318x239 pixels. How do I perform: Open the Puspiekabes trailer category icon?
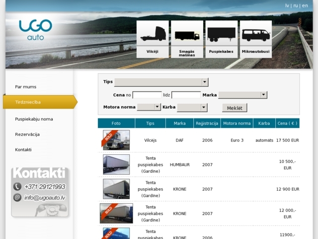click(222, 39)
